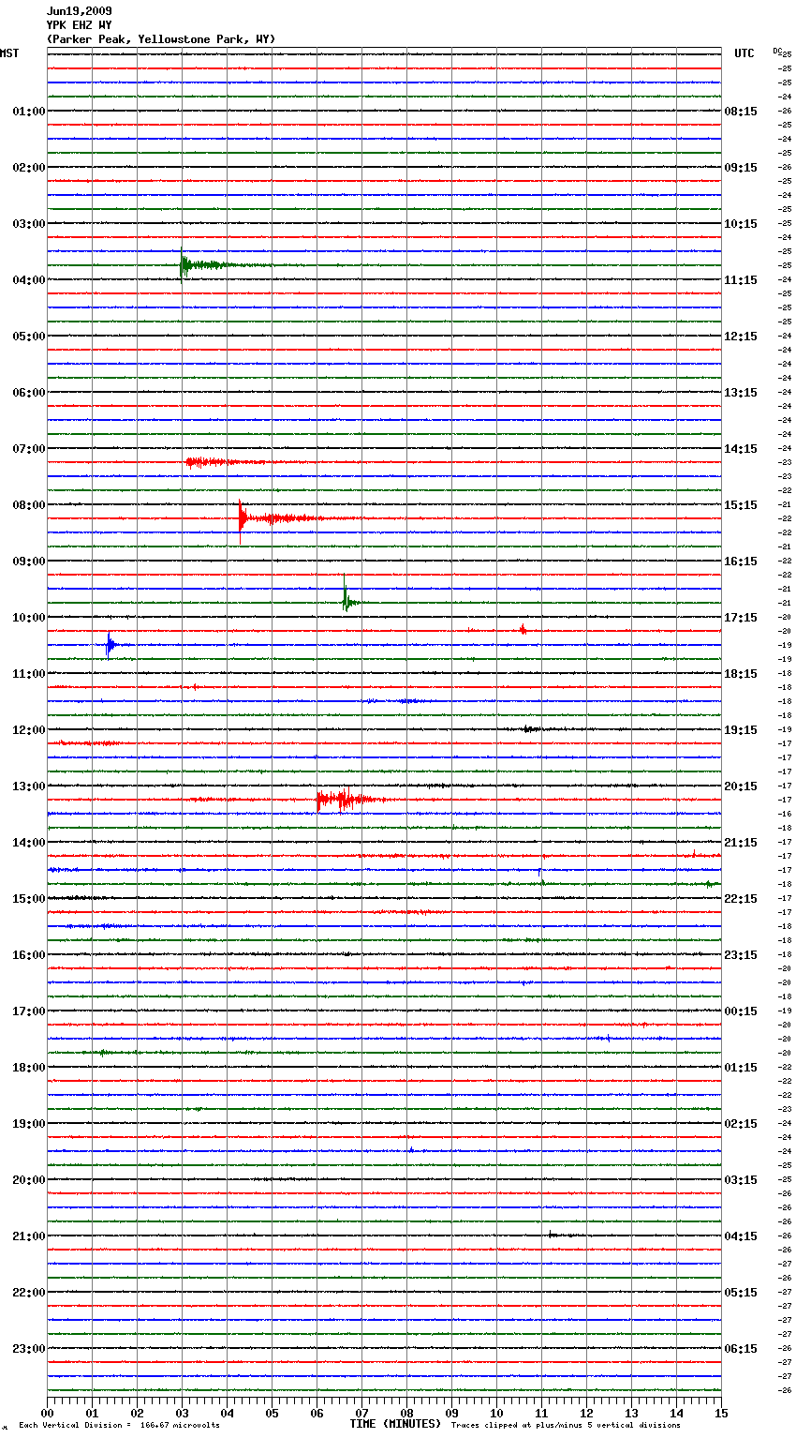This screenshot has height=1438, width=796.
Task: Click the station code "YPK EHZ WY"
Action: click(79, 25)
